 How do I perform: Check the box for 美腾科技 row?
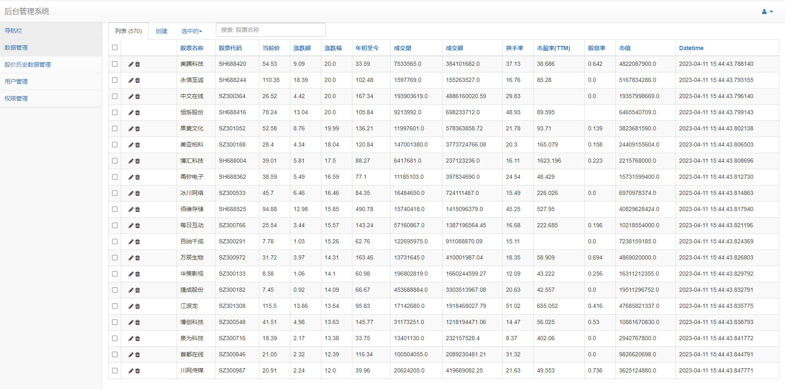pyautogui.click(x=115, y=64)
